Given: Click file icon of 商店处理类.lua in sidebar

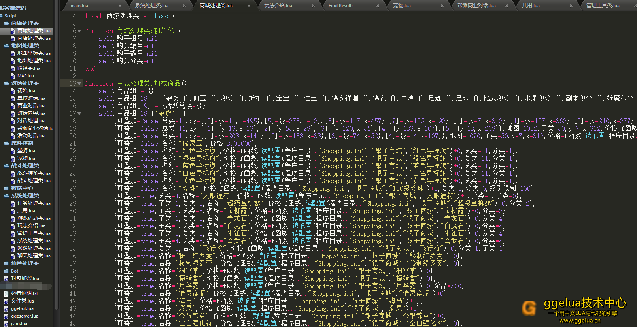Looking at the screenshot, I should (13, 38).
